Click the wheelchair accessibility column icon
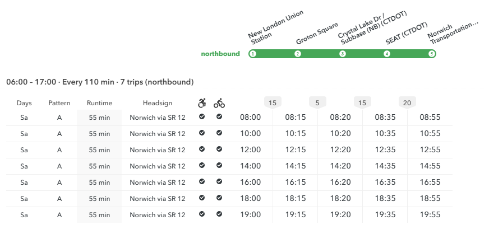This screenshot has width=489, height=234. point(202,103)
